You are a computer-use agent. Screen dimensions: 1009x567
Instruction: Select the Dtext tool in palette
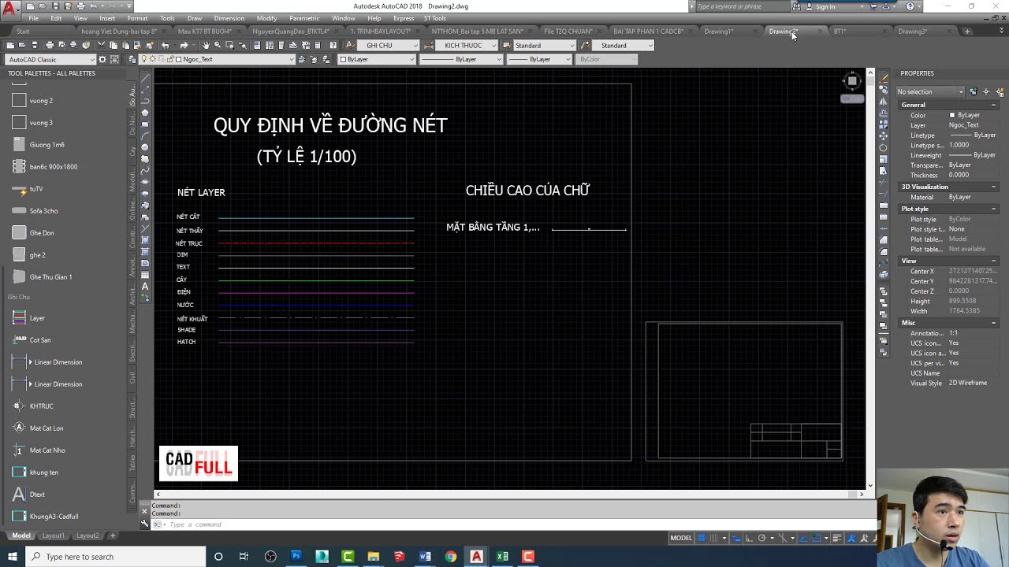click(28, 495)
